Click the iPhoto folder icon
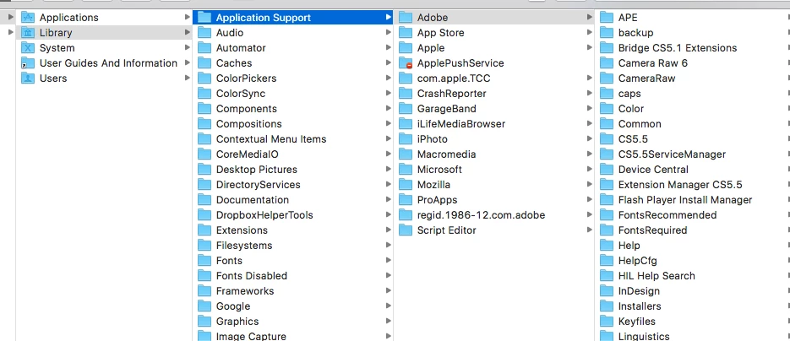Screen dimensions: 790x341 [406, 139]
